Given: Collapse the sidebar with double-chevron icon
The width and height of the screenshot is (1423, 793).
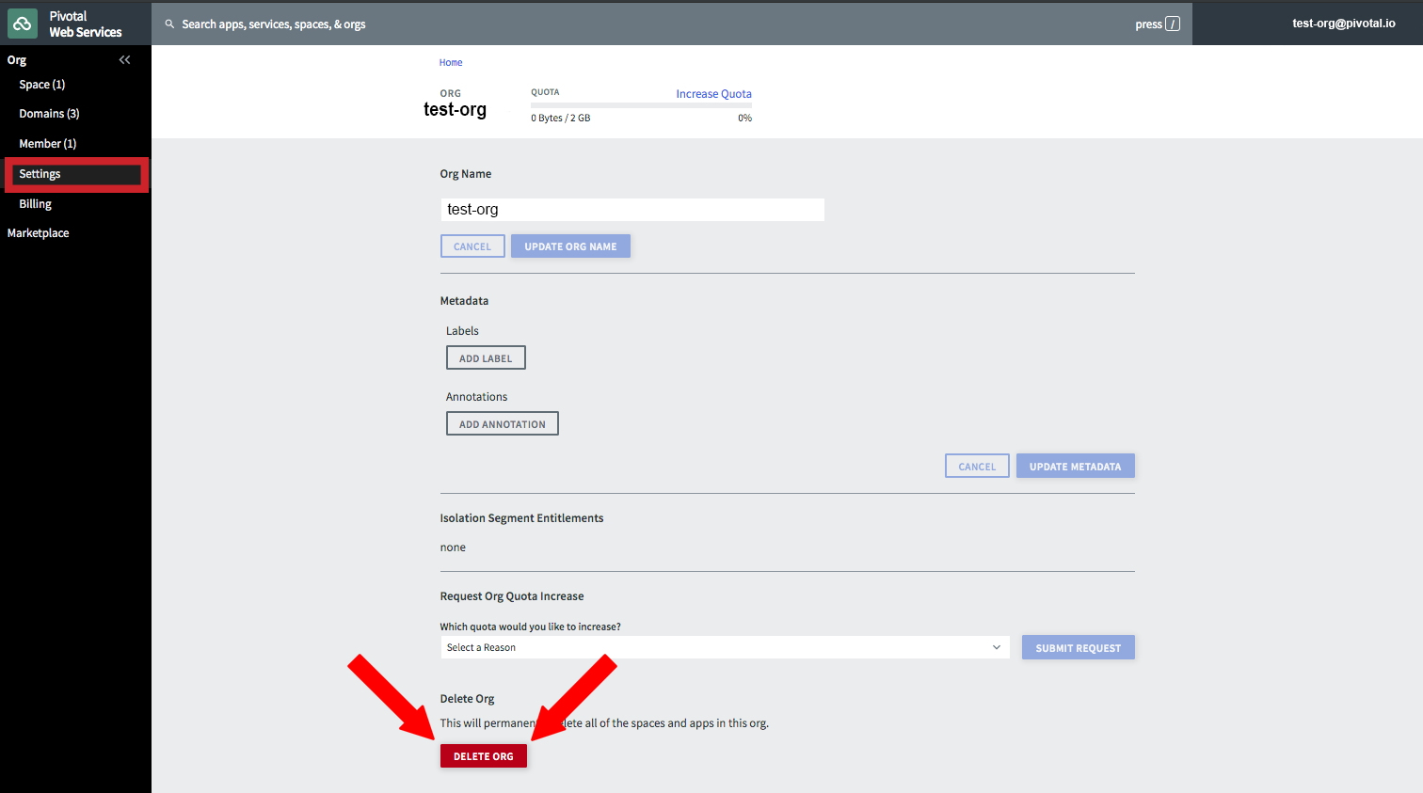Looking at the screenshot, I should [124, 60].
